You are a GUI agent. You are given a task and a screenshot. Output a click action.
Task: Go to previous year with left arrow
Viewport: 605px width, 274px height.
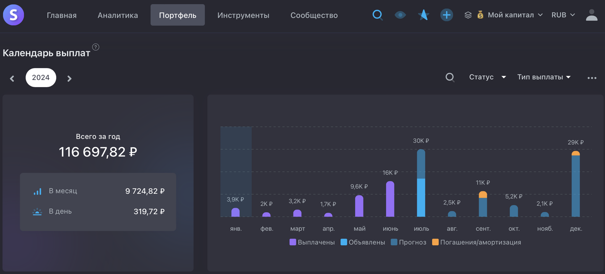point(12,79)
